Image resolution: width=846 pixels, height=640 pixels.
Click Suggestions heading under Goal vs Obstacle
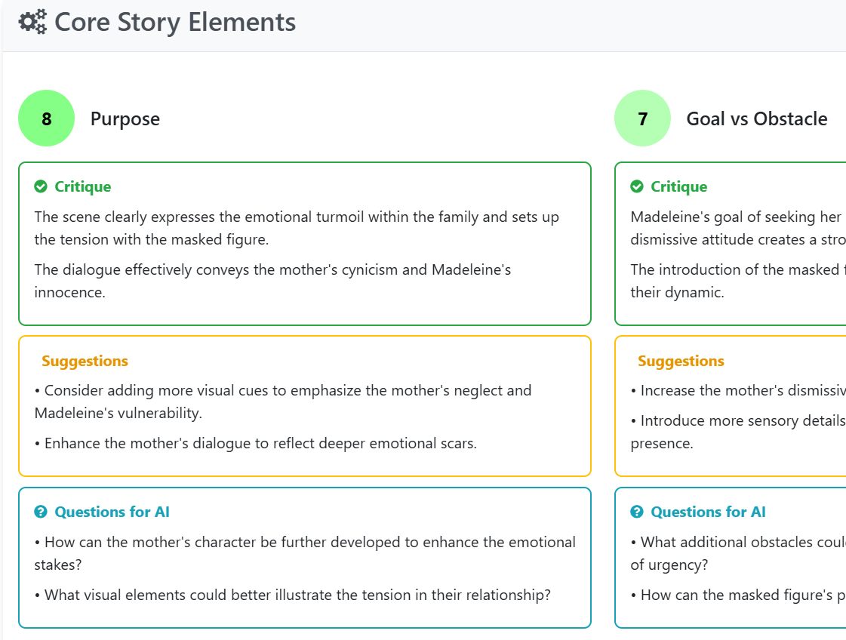tap(681, 361)
